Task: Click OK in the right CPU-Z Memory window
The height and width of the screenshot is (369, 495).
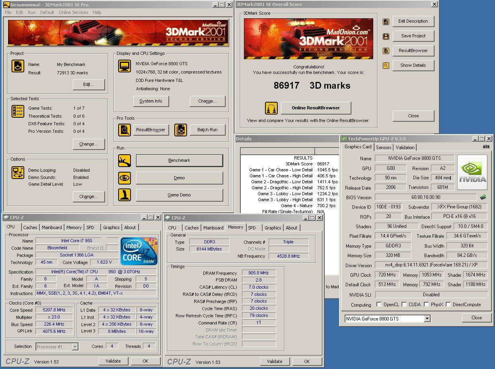Action: click(x=307, y=362)
